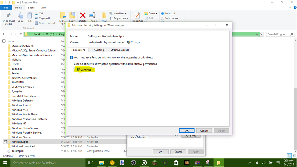The height and width of the screenshot is (167, 297).
Task: Open File Explorer from taskbar
Action: [x=102, y=163]
